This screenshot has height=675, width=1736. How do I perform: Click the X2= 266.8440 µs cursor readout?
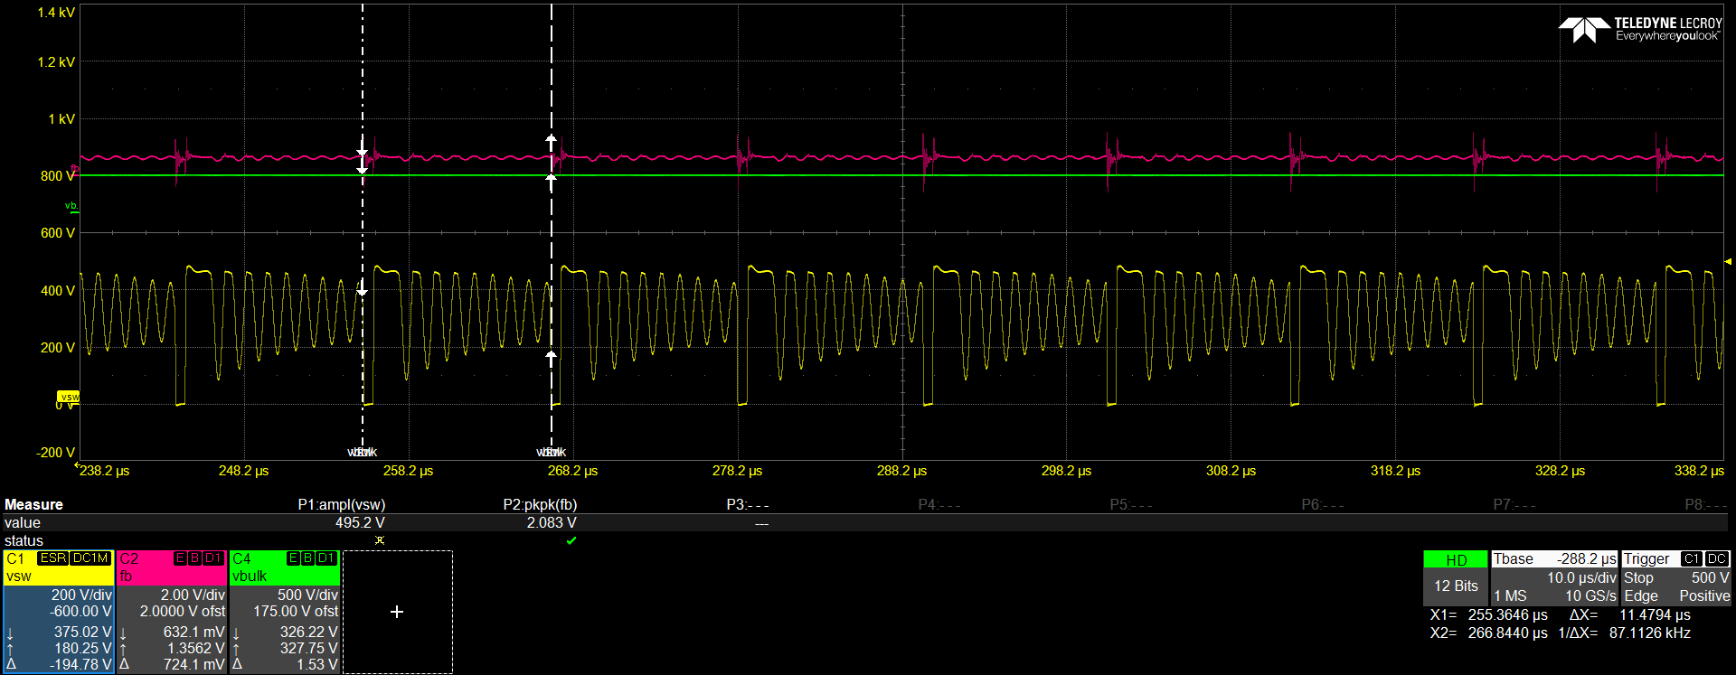tap(1489, 633)
